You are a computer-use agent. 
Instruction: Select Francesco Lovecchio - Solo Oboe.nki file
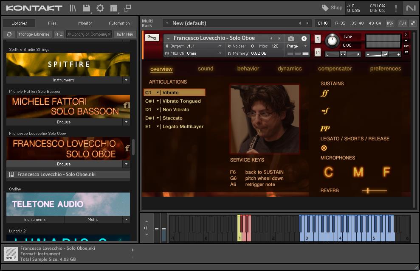(56, 174)
